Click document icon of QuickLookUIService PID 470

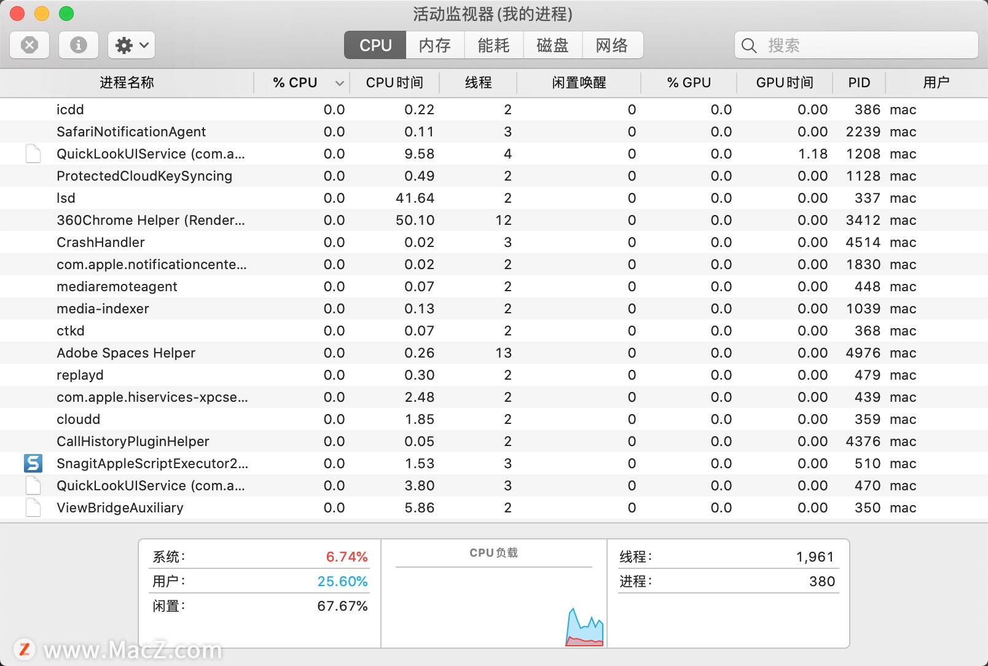[33, 485]
